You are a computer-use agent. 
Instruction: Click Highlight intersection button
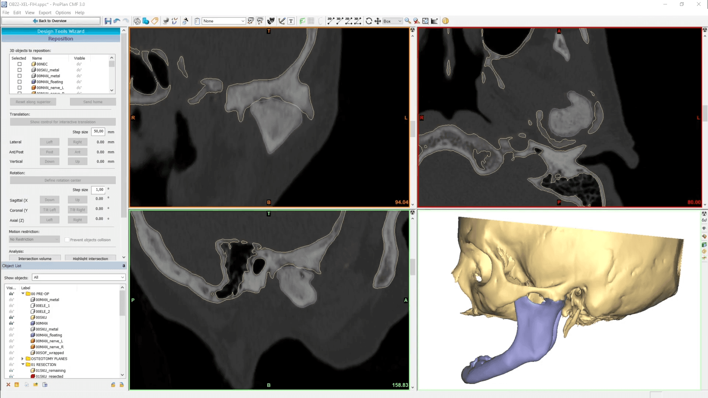tap(90, 259)
